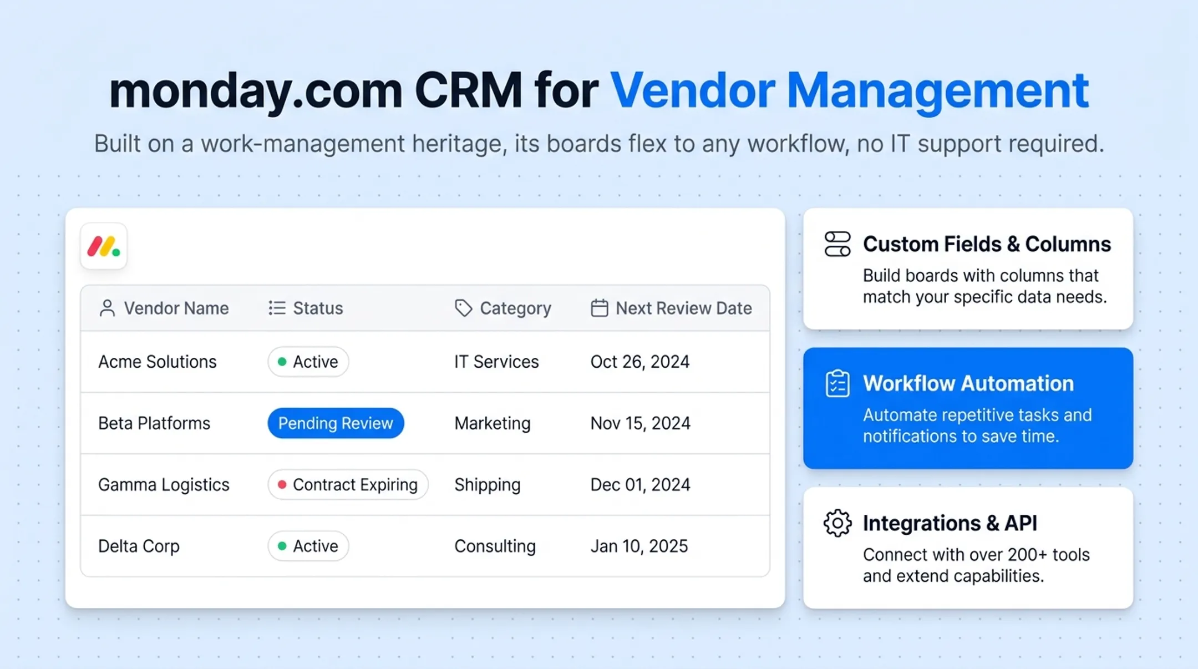Click the person icon beside Vendor Name
Screen dimensions: 1198x669
(107, 308)
